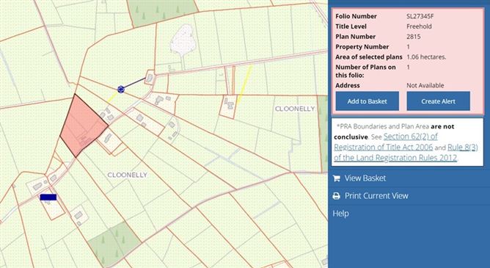The width and height of the screenshot is (490, 268).
Task: Add selected folio to basket
Action: 367,101
